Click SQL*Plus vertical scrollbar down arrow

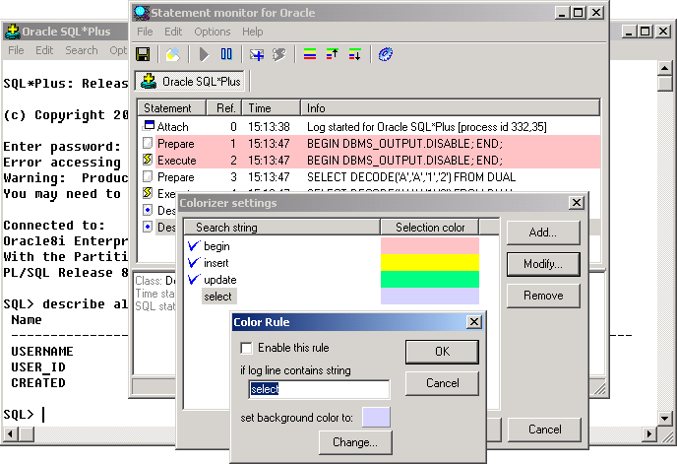665,419
